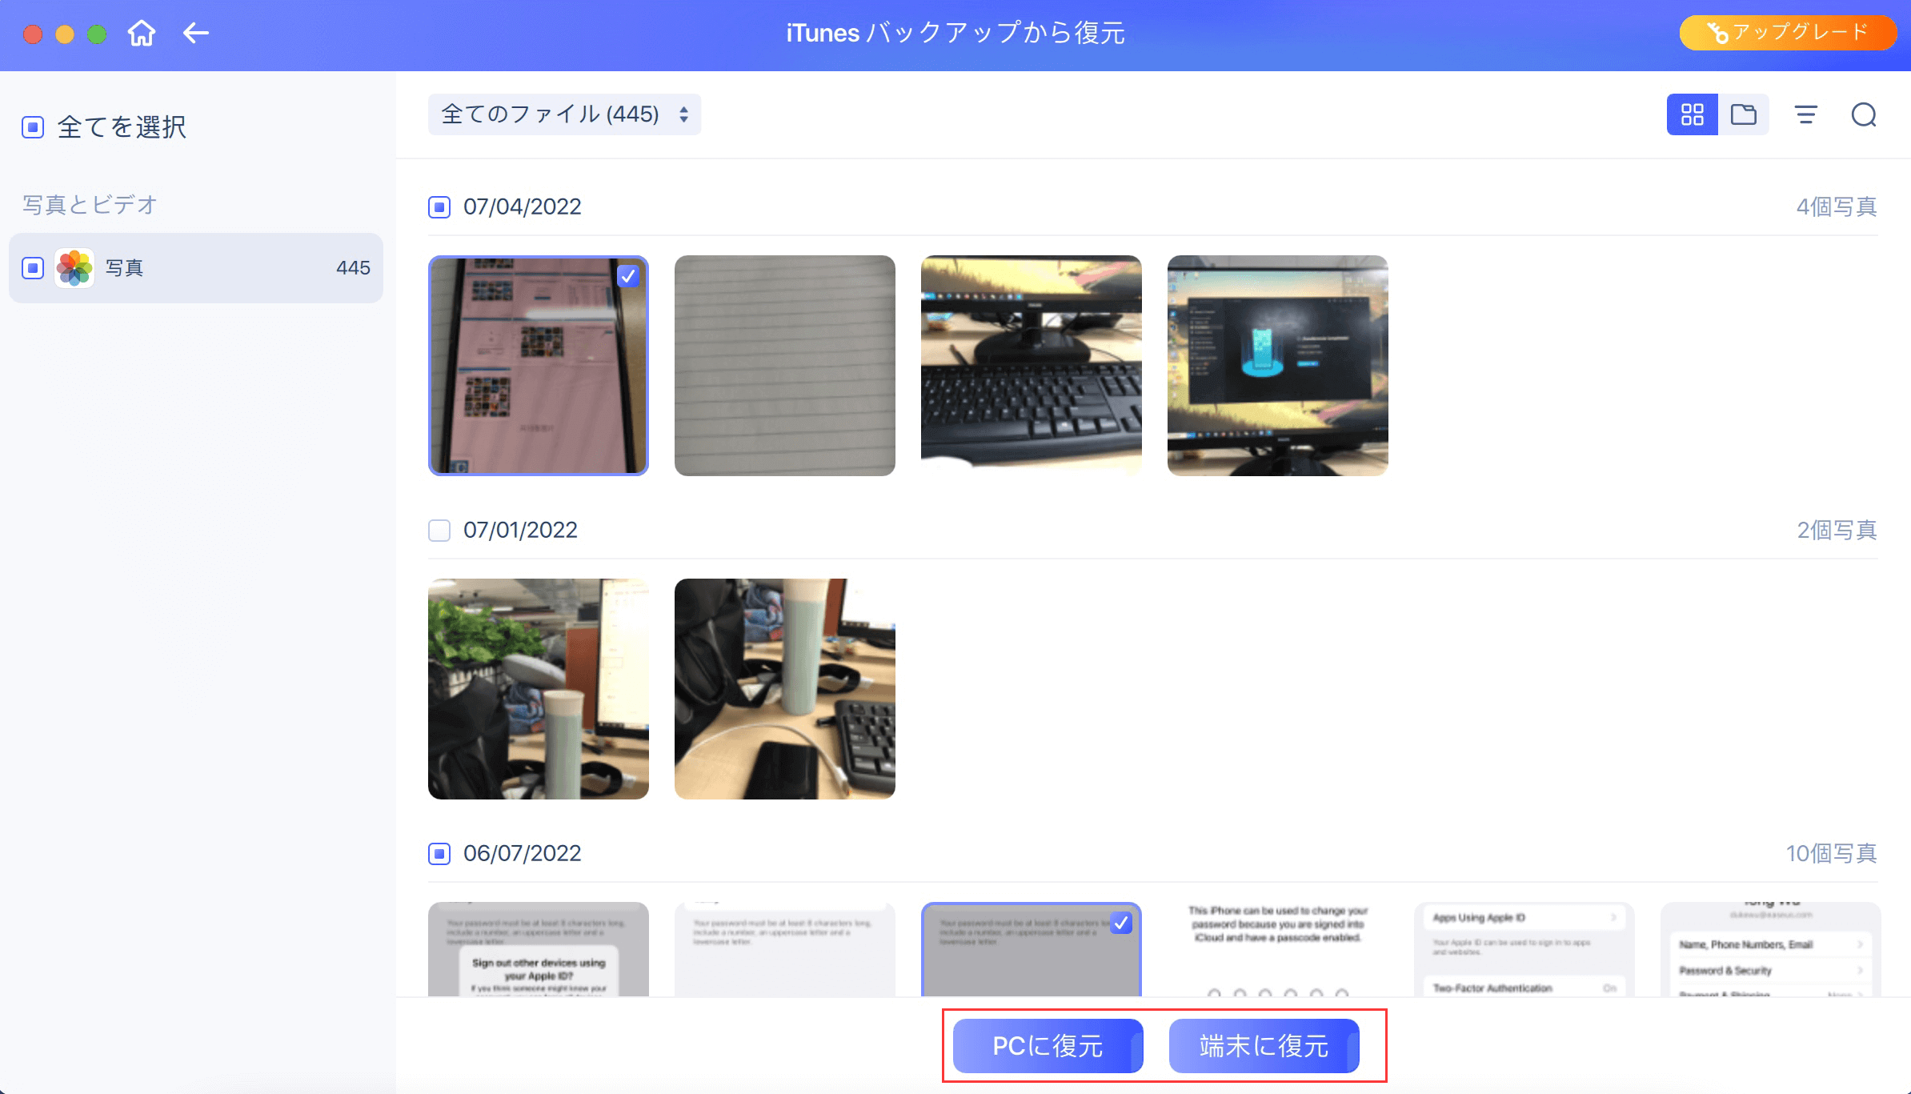1911x1094 pixels.
Task: Click アップグレード upgrade button
Action: [1788, 33]
